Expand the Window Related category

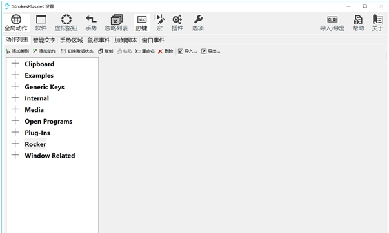tap(15, 155)
